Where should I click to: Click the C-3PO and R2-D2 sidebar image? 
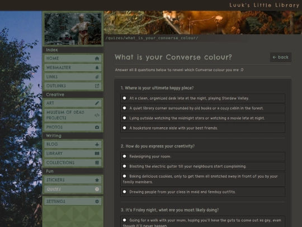click(x=73, y=29)
